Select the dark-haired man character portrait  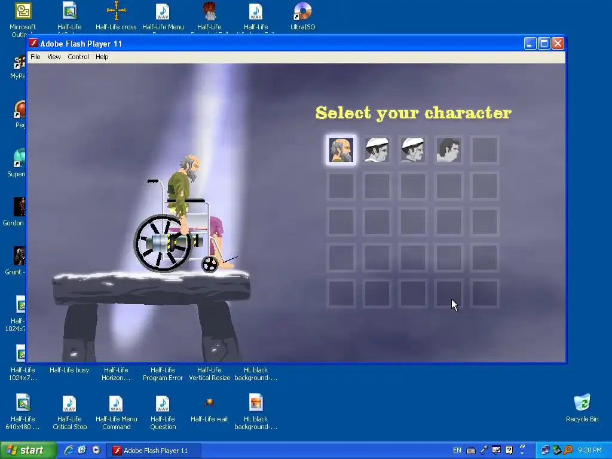[448, 150]
